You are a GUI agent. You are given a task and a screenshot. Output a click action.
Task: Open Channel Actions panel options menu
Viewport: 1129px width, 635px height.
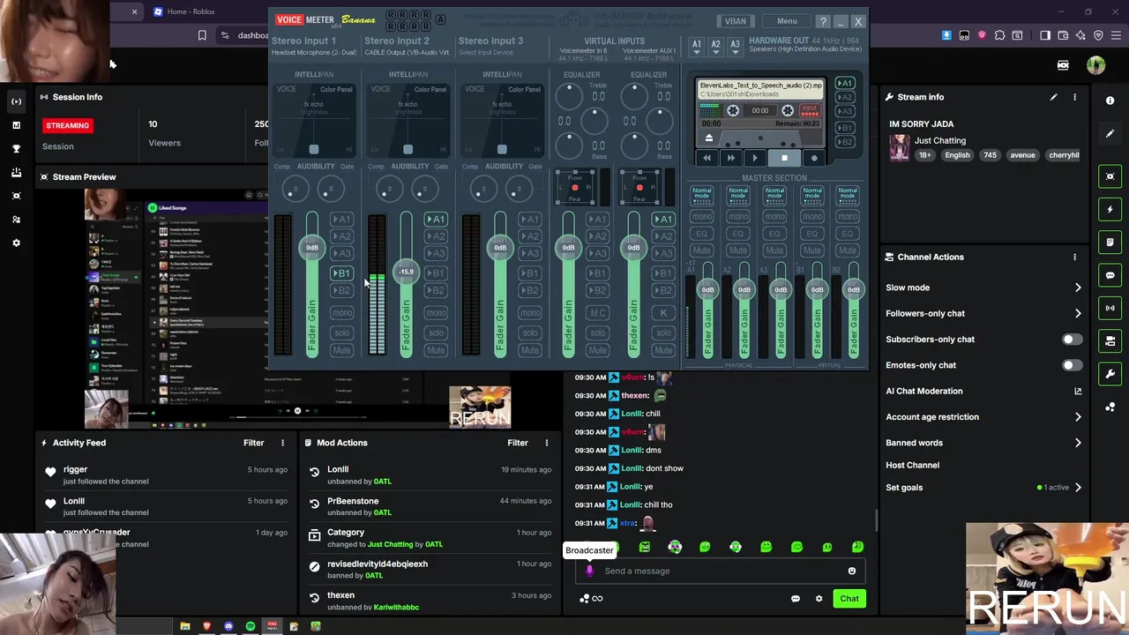[1074, 257]
